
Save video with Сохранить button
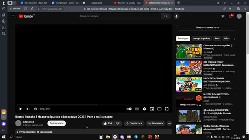155,123
